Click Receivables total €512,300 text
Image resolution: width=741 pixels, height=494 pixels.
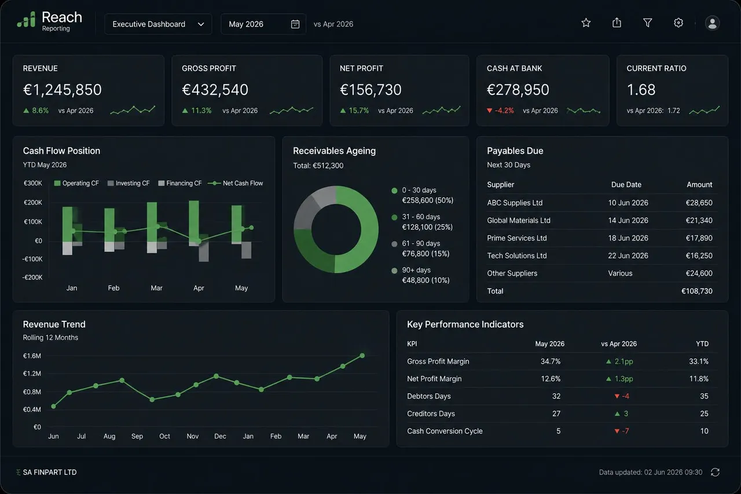click(x=318, y=166)
